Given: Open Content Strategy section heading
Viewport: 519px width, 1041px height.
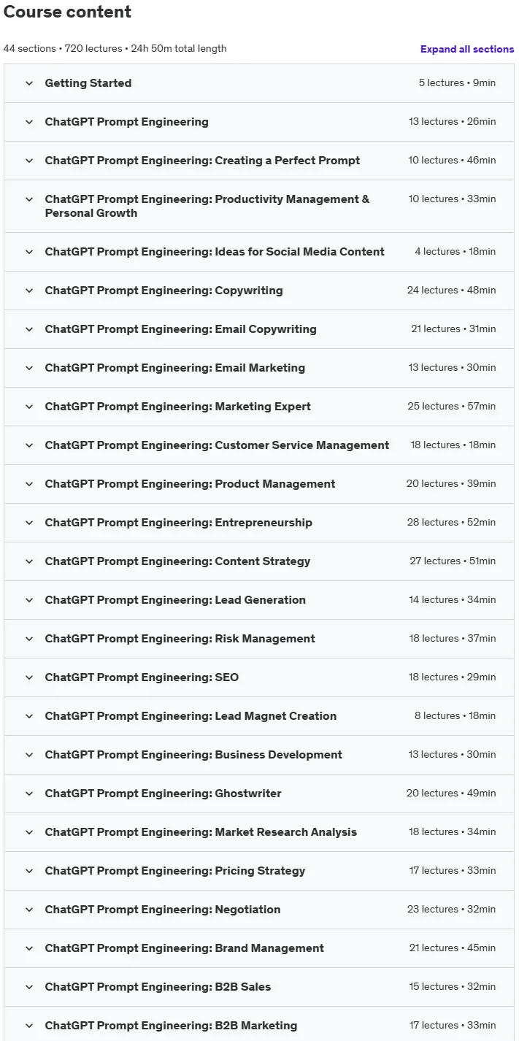Looking at the screenshot, I should (178, 561).
